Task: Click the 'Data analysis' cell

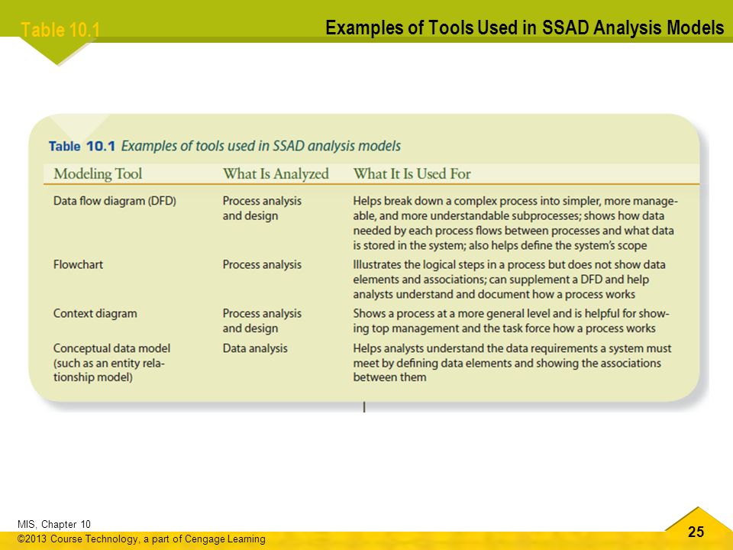Action: [x=255, y=348]
